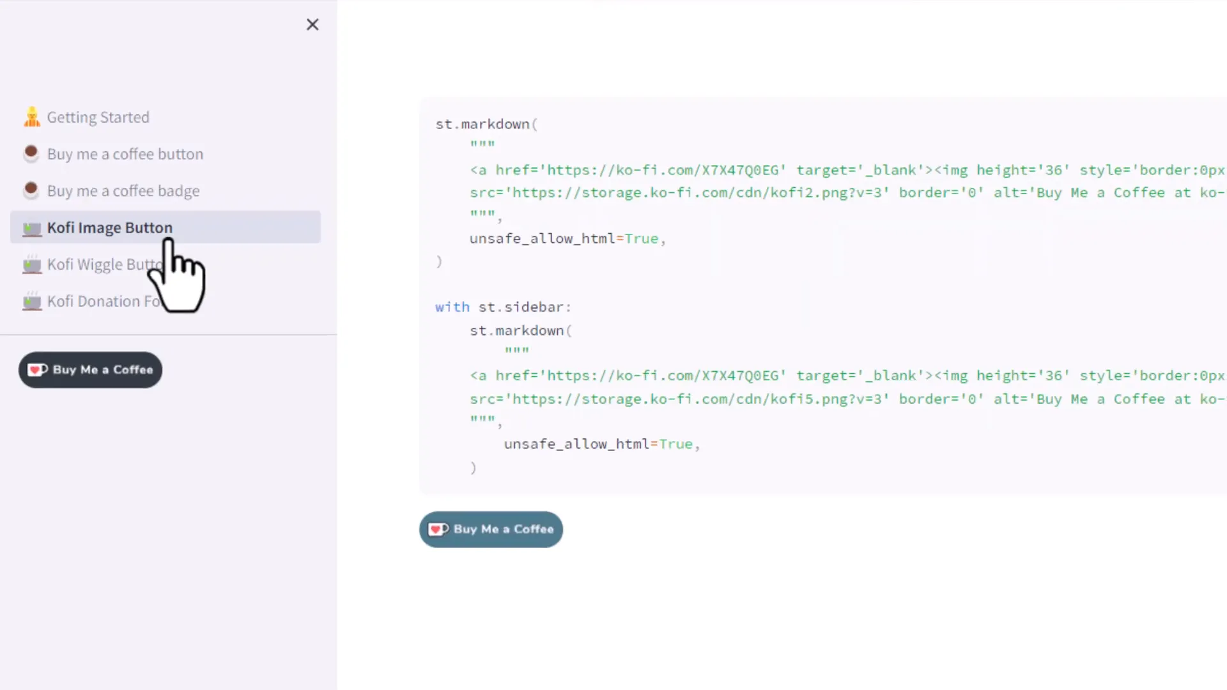Go to Buy me a coffee button page
This screenshot has width=1227, height=690.
[x=125, y=154]
